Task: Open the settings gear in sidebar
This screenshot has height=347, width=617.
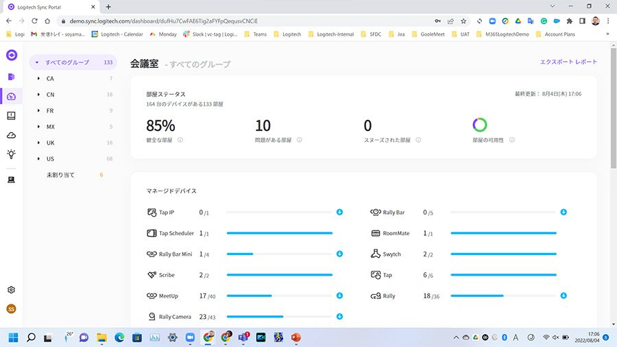Action: (x=12, y=290)
